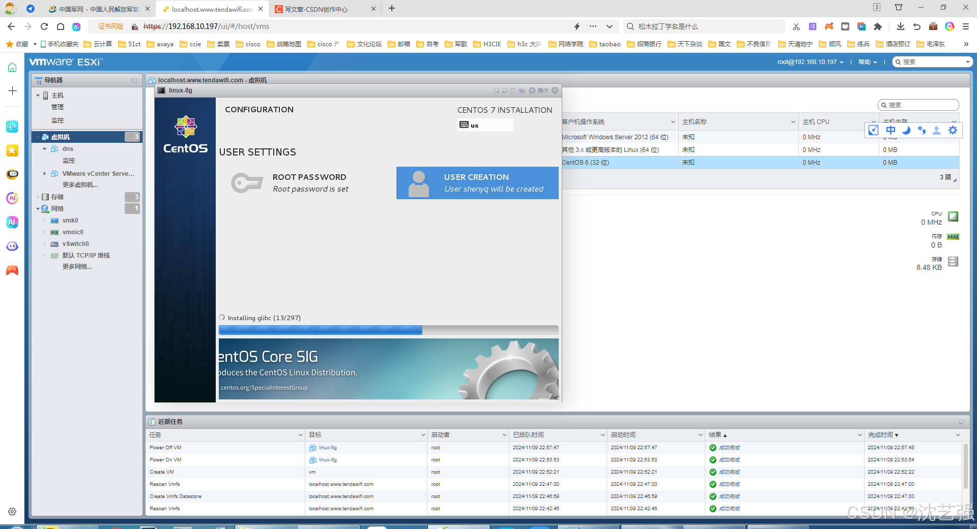This screenshot has width=977, height=529.
Task: Open the sidebar yellow star favorites
Action: (x=12, y=150)
